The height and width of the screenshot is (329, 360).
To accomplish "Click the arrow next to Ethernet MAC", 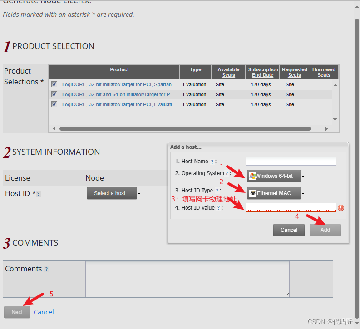I will point(303,193).
